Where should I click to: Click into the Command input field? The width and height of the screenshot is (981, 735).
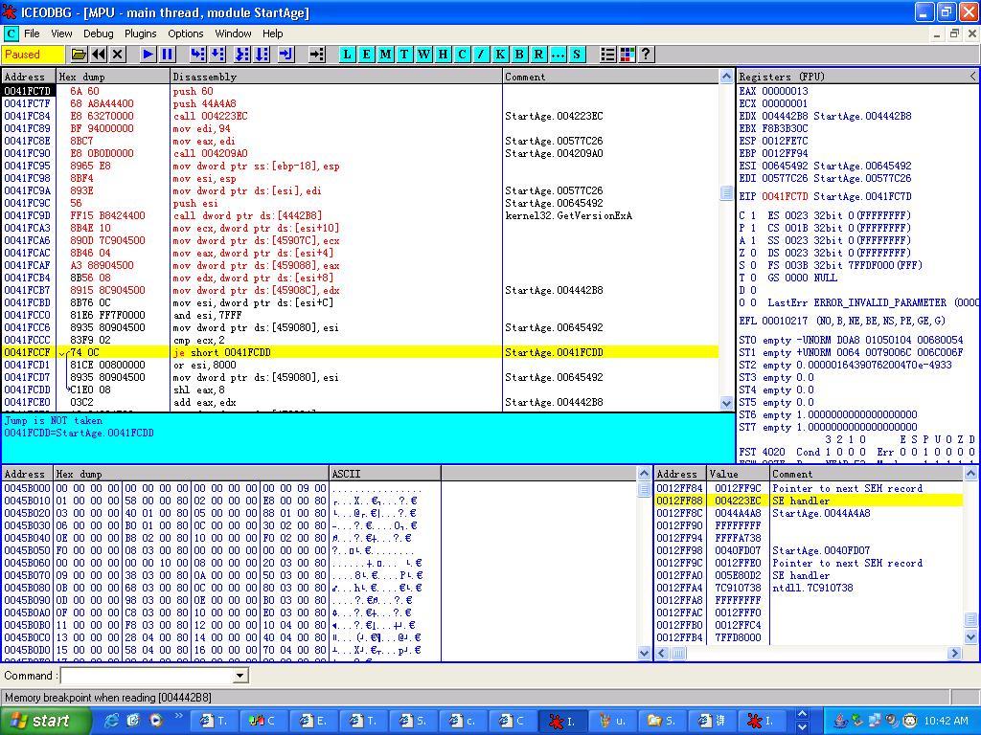(x=147, y=676)
